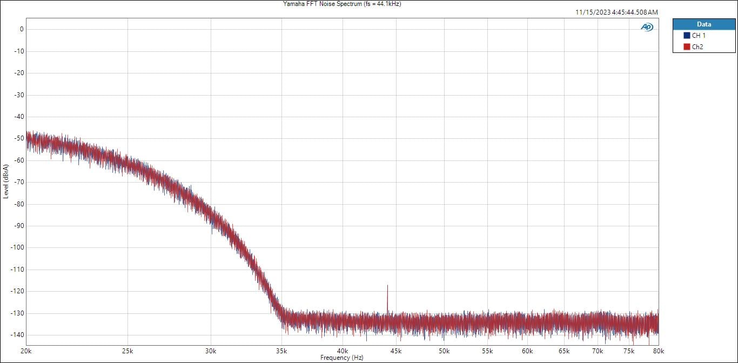Click the 55k frequency tick label
Image resolution: width=738 pixels, height=363 pixels.
[487, 351]
